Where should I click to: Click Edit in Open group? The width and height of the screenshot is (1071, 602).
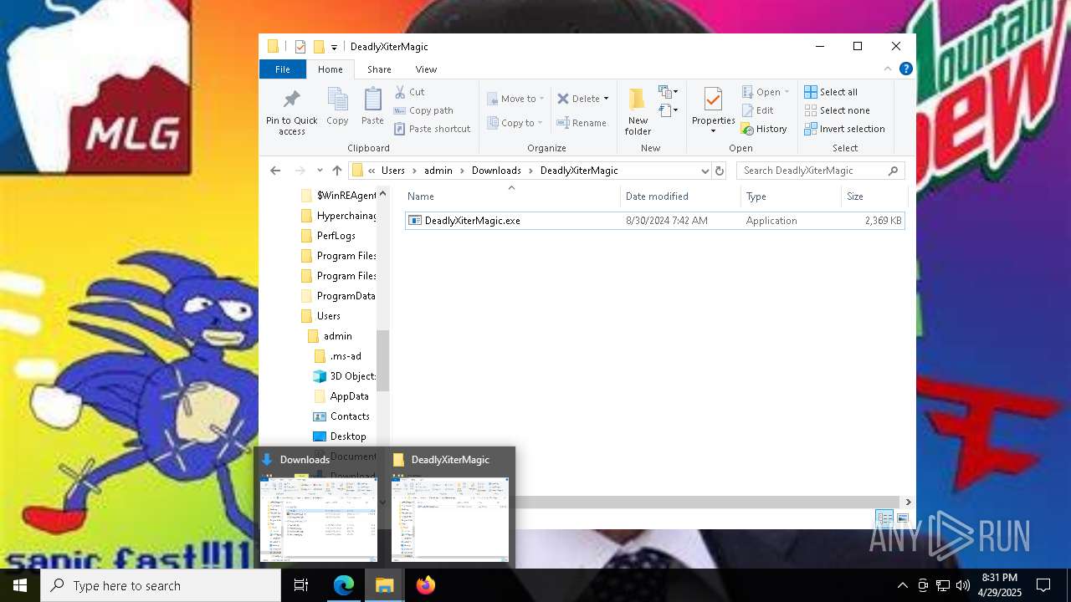757,110
